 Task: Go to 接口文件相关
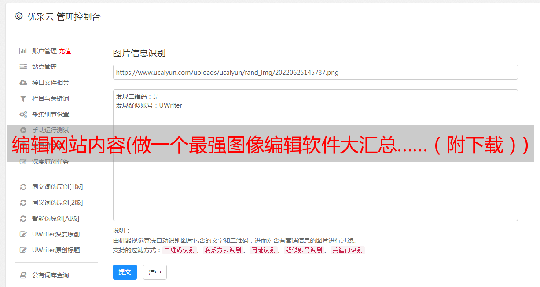coord(51,83)
